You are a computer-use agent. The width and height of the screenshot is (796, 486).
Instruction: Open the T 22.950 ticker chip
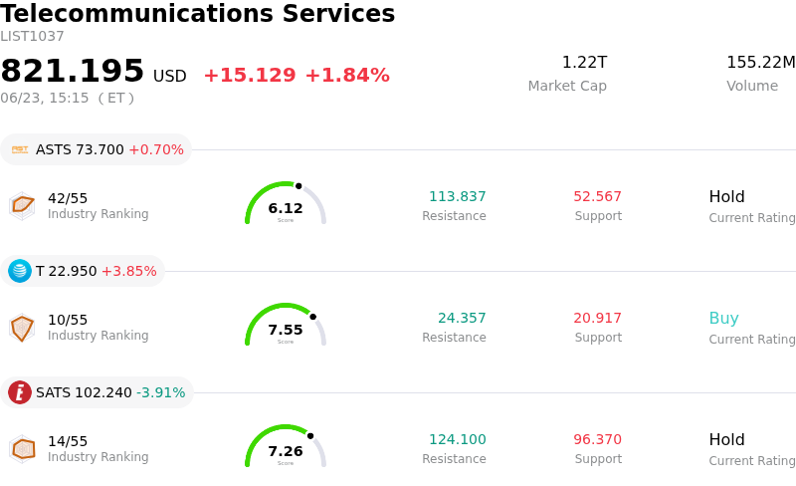[83, 271]
